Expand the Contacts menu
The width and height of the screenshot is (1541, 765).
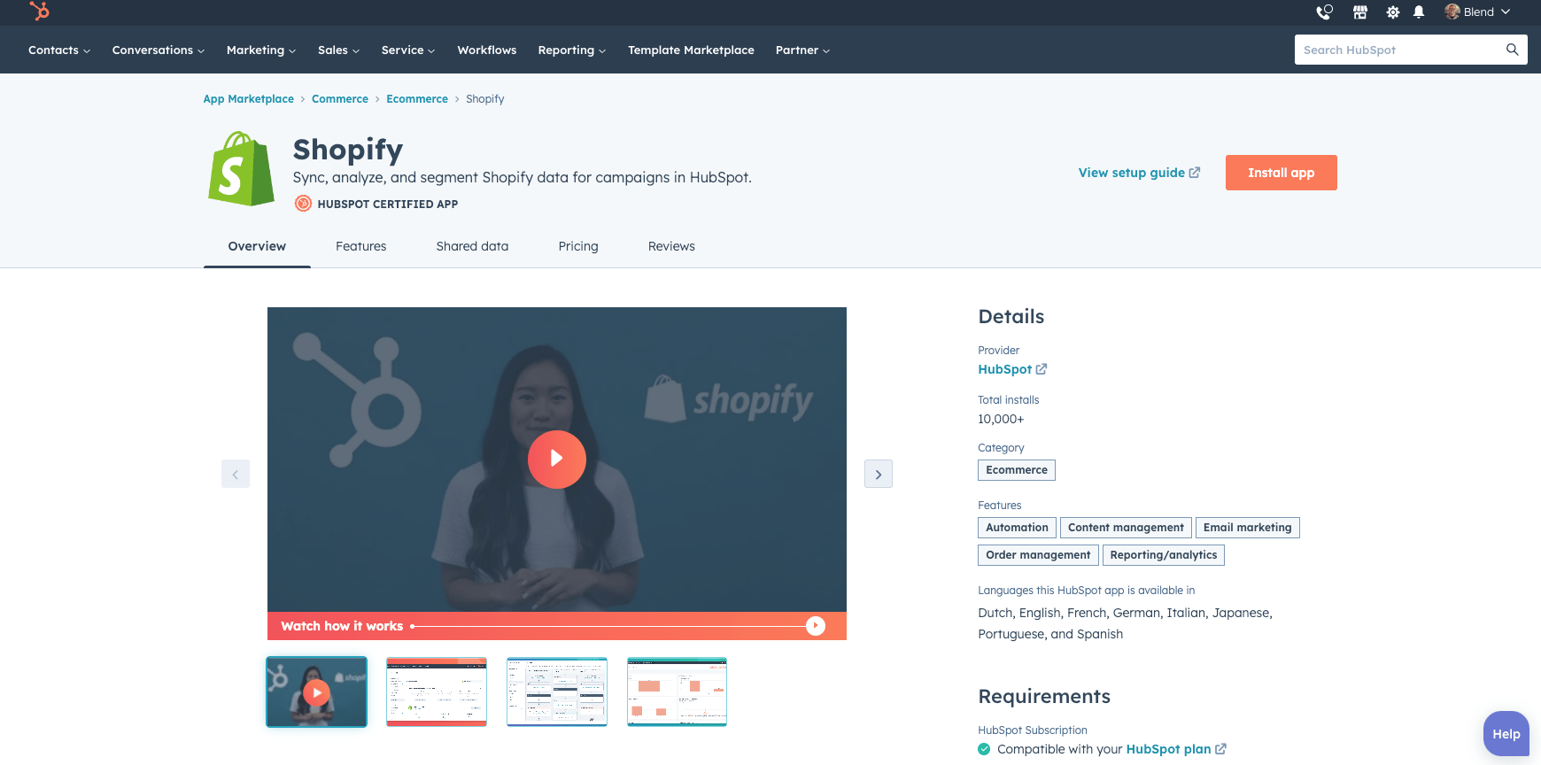point(58,50)
